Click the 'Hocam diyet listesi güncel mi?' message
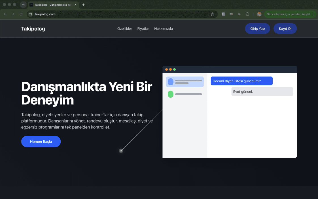The height and width of the screenshot is (199, 318). point(241,81)
